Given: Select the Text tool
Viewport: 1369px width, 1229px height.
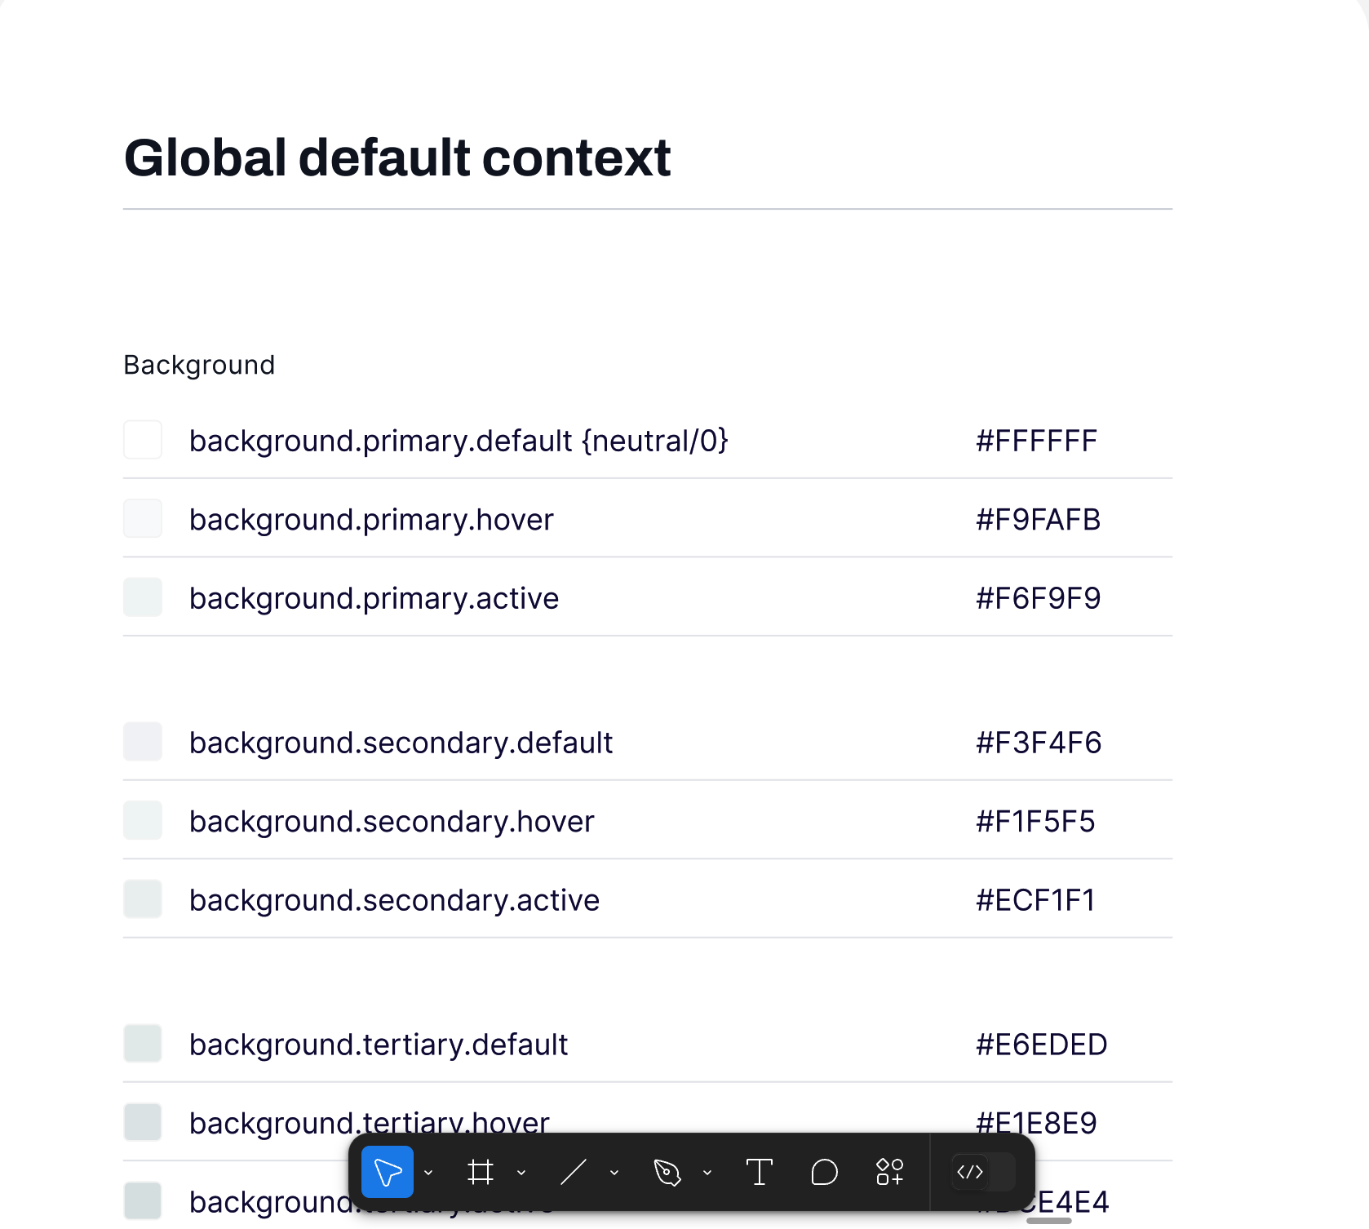Looking at the screenshot, I should pos(760,1172).
